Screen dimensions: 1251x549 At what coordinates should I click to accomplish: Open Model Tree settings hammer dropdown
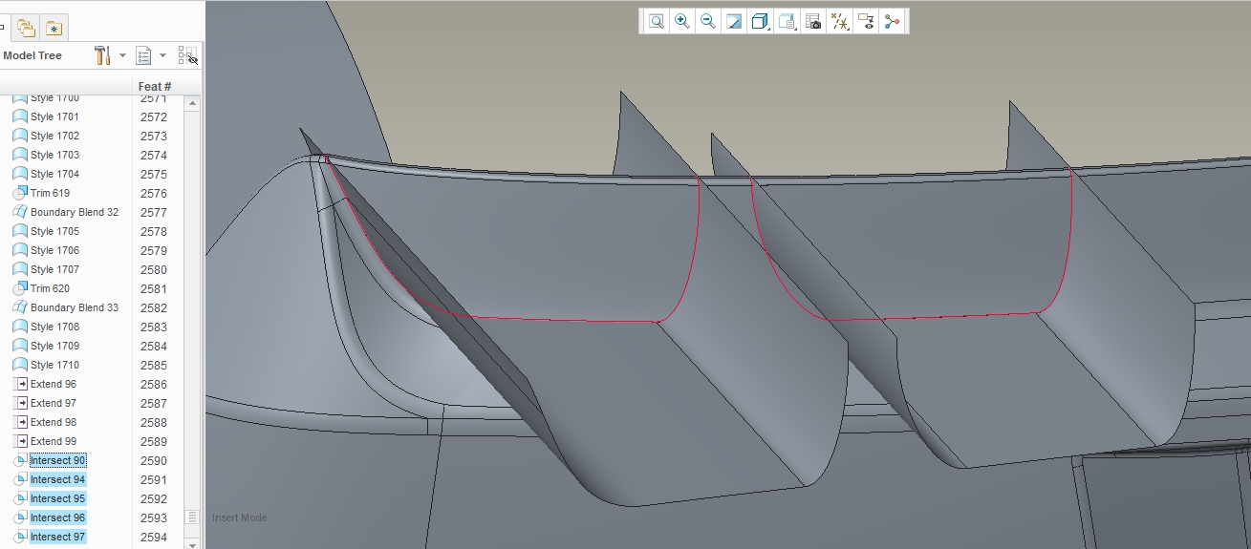pos(110,55)
